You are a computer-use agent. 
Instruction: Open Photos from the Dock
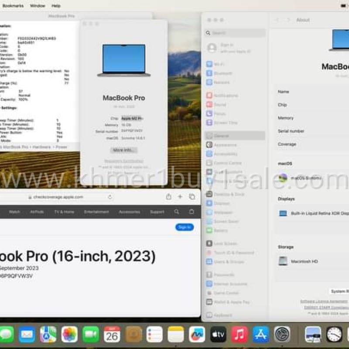pos(69,334)
